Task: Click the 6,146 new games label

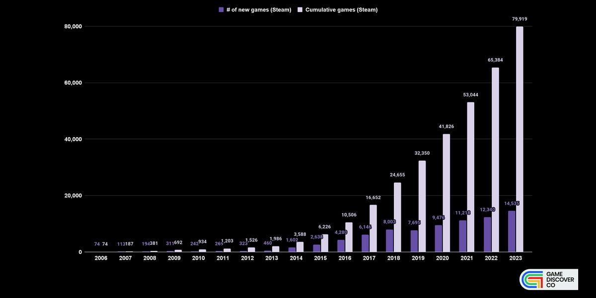Action: (365, 227)
